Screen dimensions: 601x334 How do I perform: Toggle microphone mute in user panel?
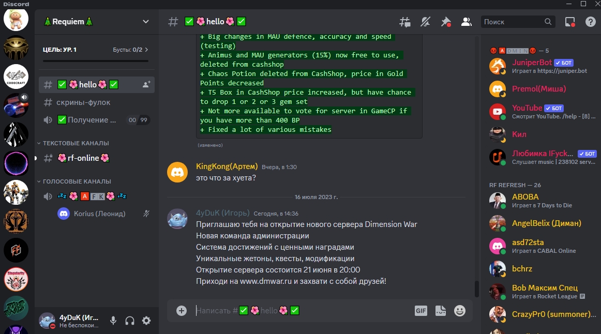tap(113, 321)
